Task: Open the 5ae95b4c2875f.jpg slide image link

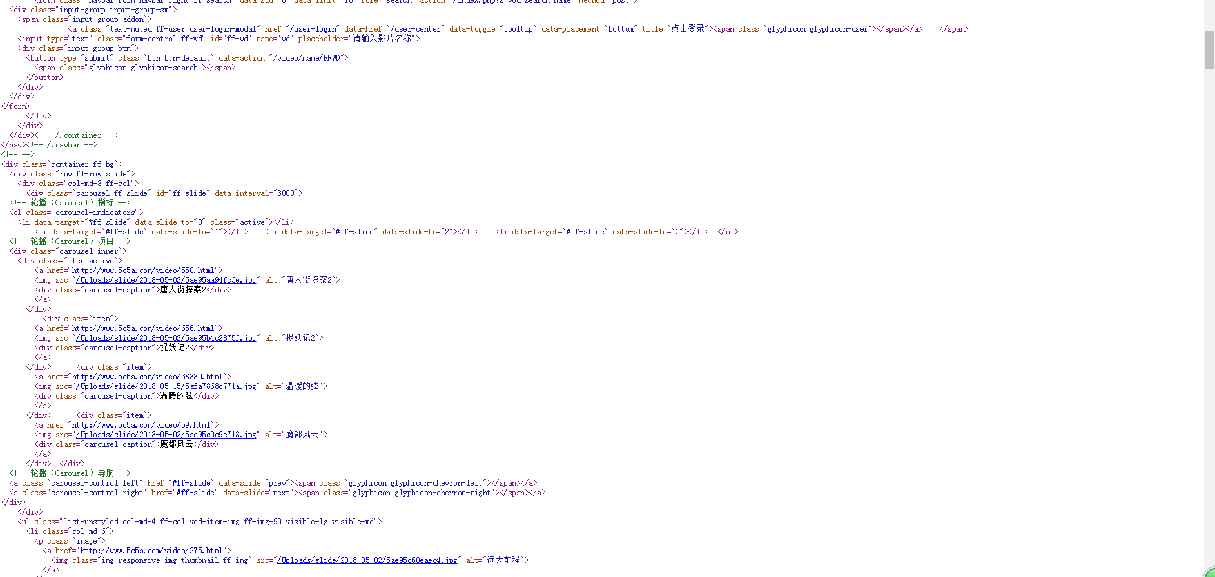Action: [166, 338]
